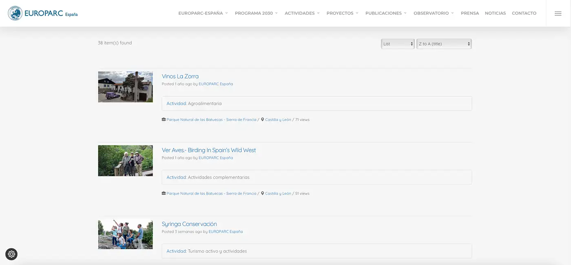The height and width of the screenshot is (265, 571).
Task: Open the CONTACTO page
Action: pyautogui.click(x=524, y=13)
